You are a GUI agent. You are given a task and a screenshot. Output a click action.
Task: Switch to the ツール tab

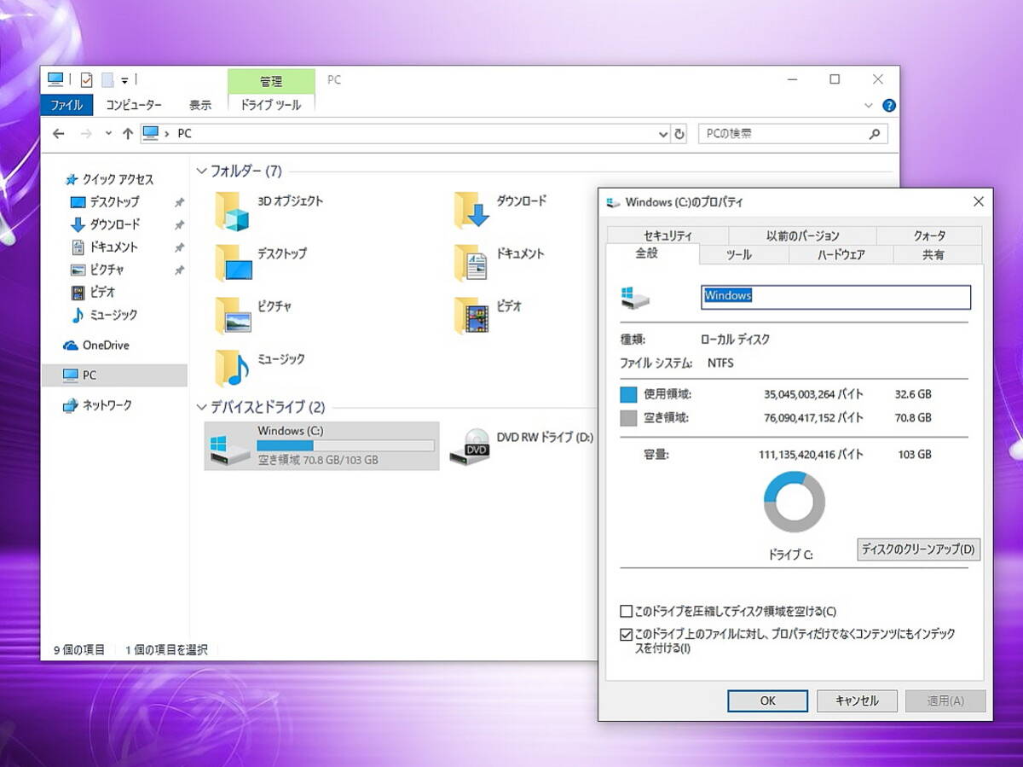[739, 255]
